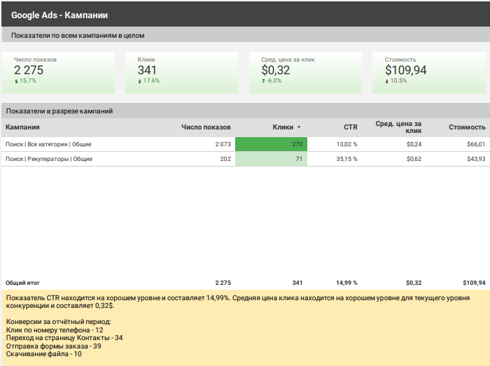Click the Стоимость column header in the table
Screen dimensions: 490x366
pyautogui.click(x=467, y=127)
